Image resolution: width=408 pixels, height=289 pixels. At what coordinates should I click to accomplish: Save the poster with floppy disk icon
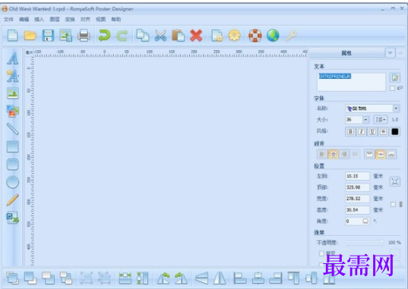click(48, 36)
